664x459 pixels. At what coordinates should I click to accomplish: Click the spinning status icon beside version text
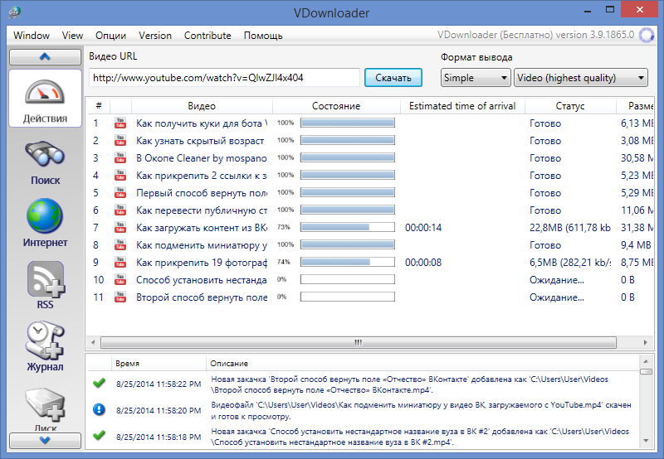(x=647, y=35)
